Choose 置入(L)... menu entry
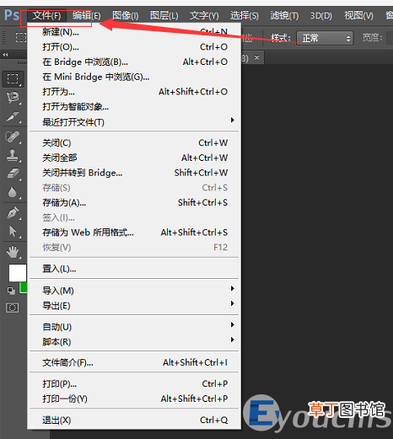393x439 pixels. [x=134, y=269]
